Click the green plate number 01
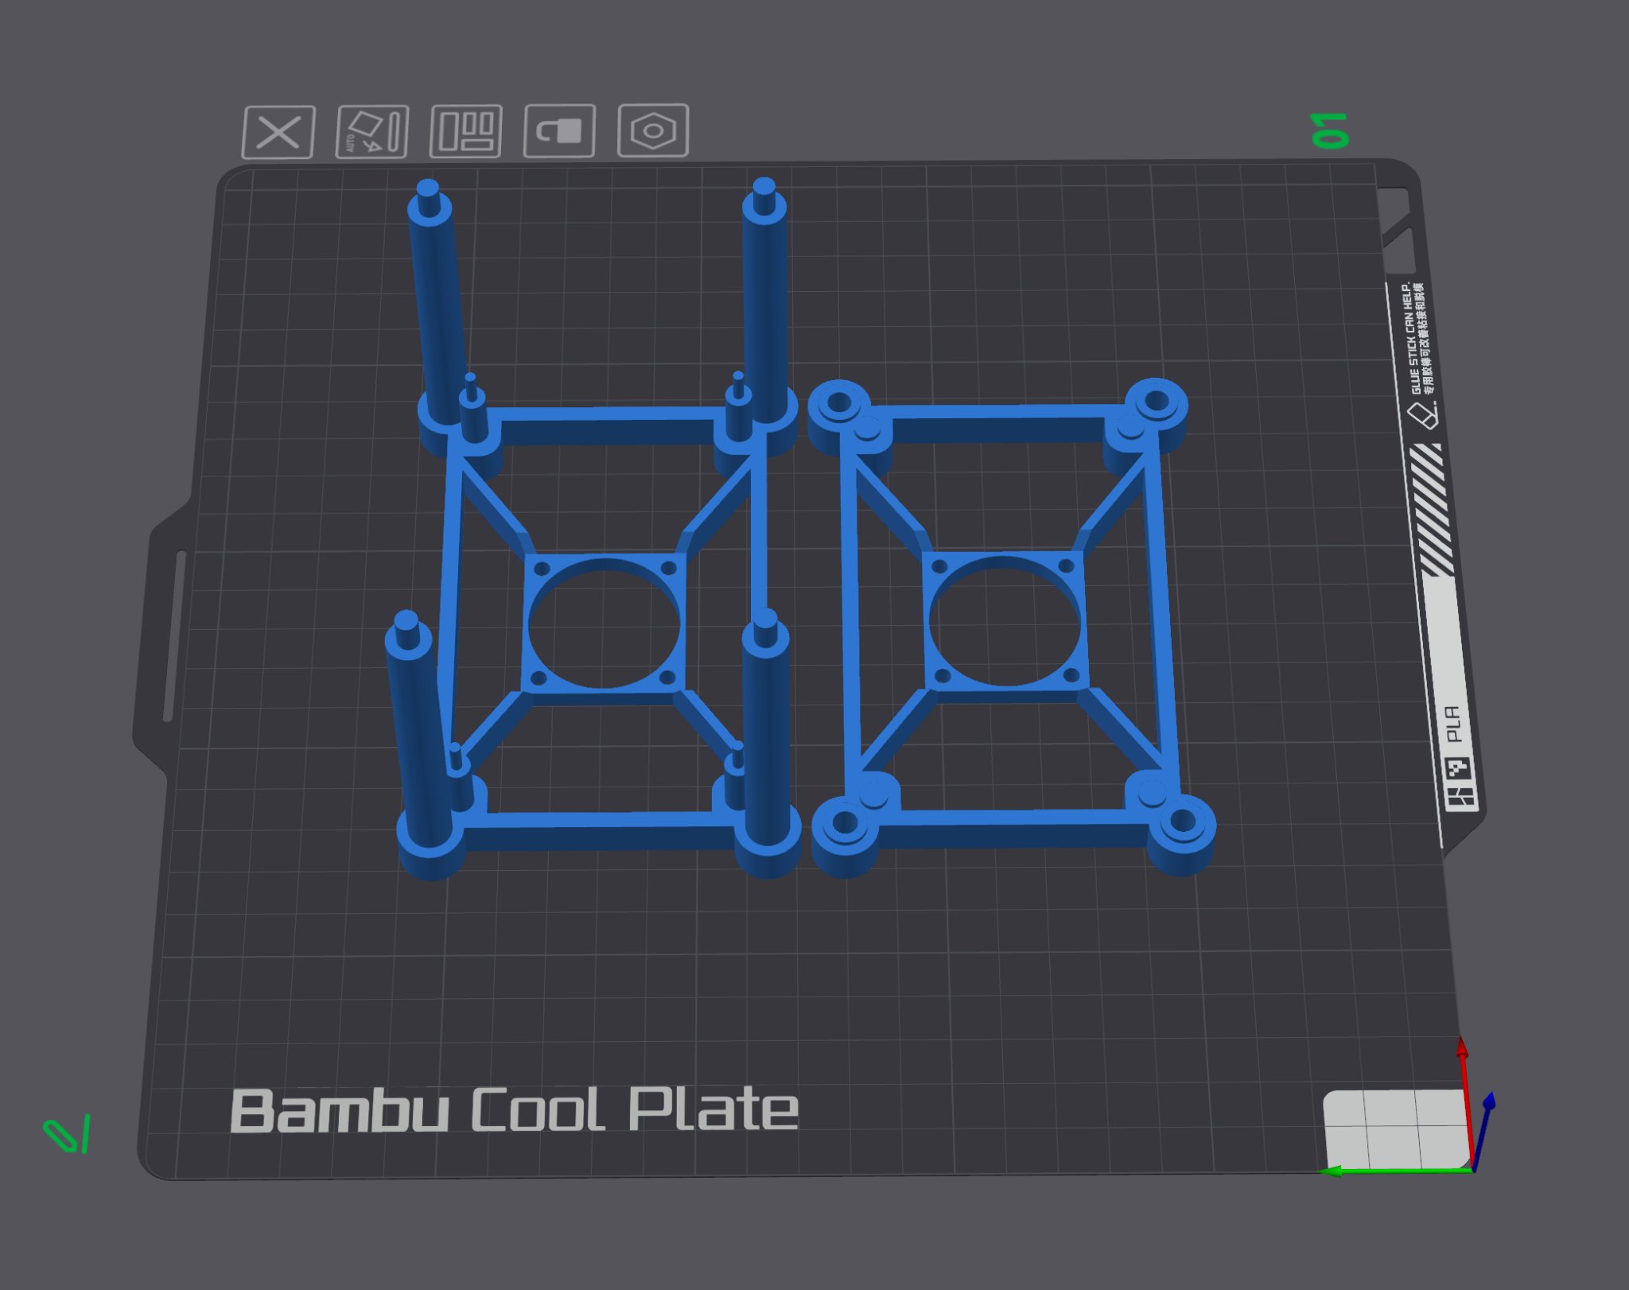The width and height of the screenshot is (1629, 1290). click(1329, 130)
